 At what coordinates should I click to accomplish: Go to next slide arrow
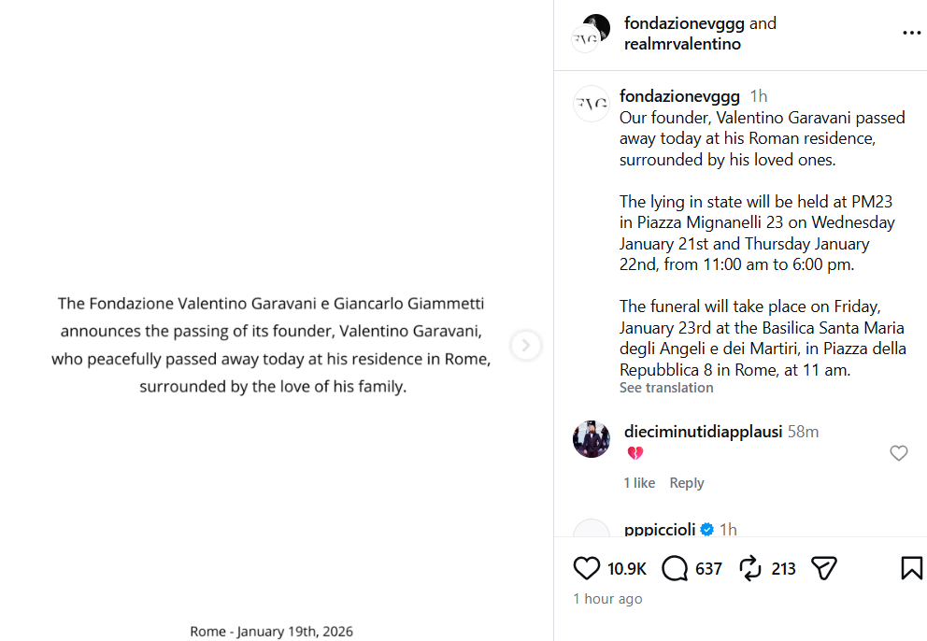[x=526, y=346]
